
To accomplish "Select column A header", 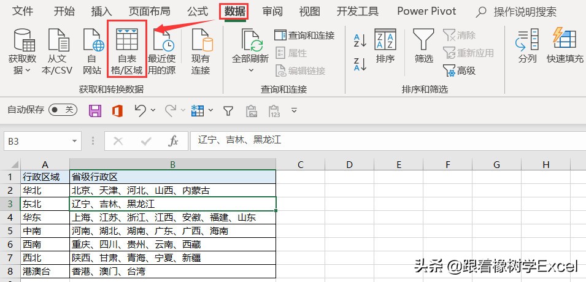I will coord(45,165).
